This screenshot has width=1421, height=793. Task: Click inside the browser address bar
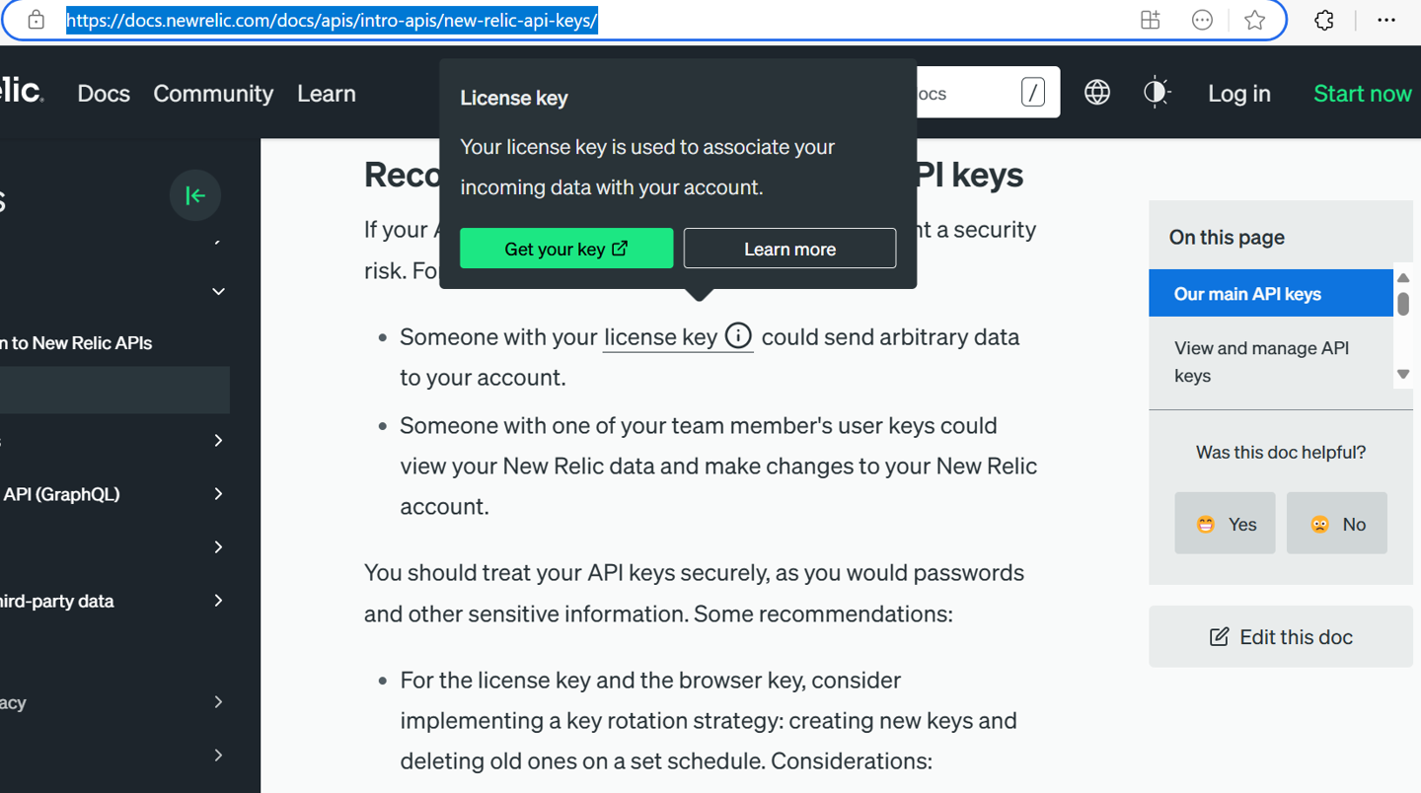point(332,20)
